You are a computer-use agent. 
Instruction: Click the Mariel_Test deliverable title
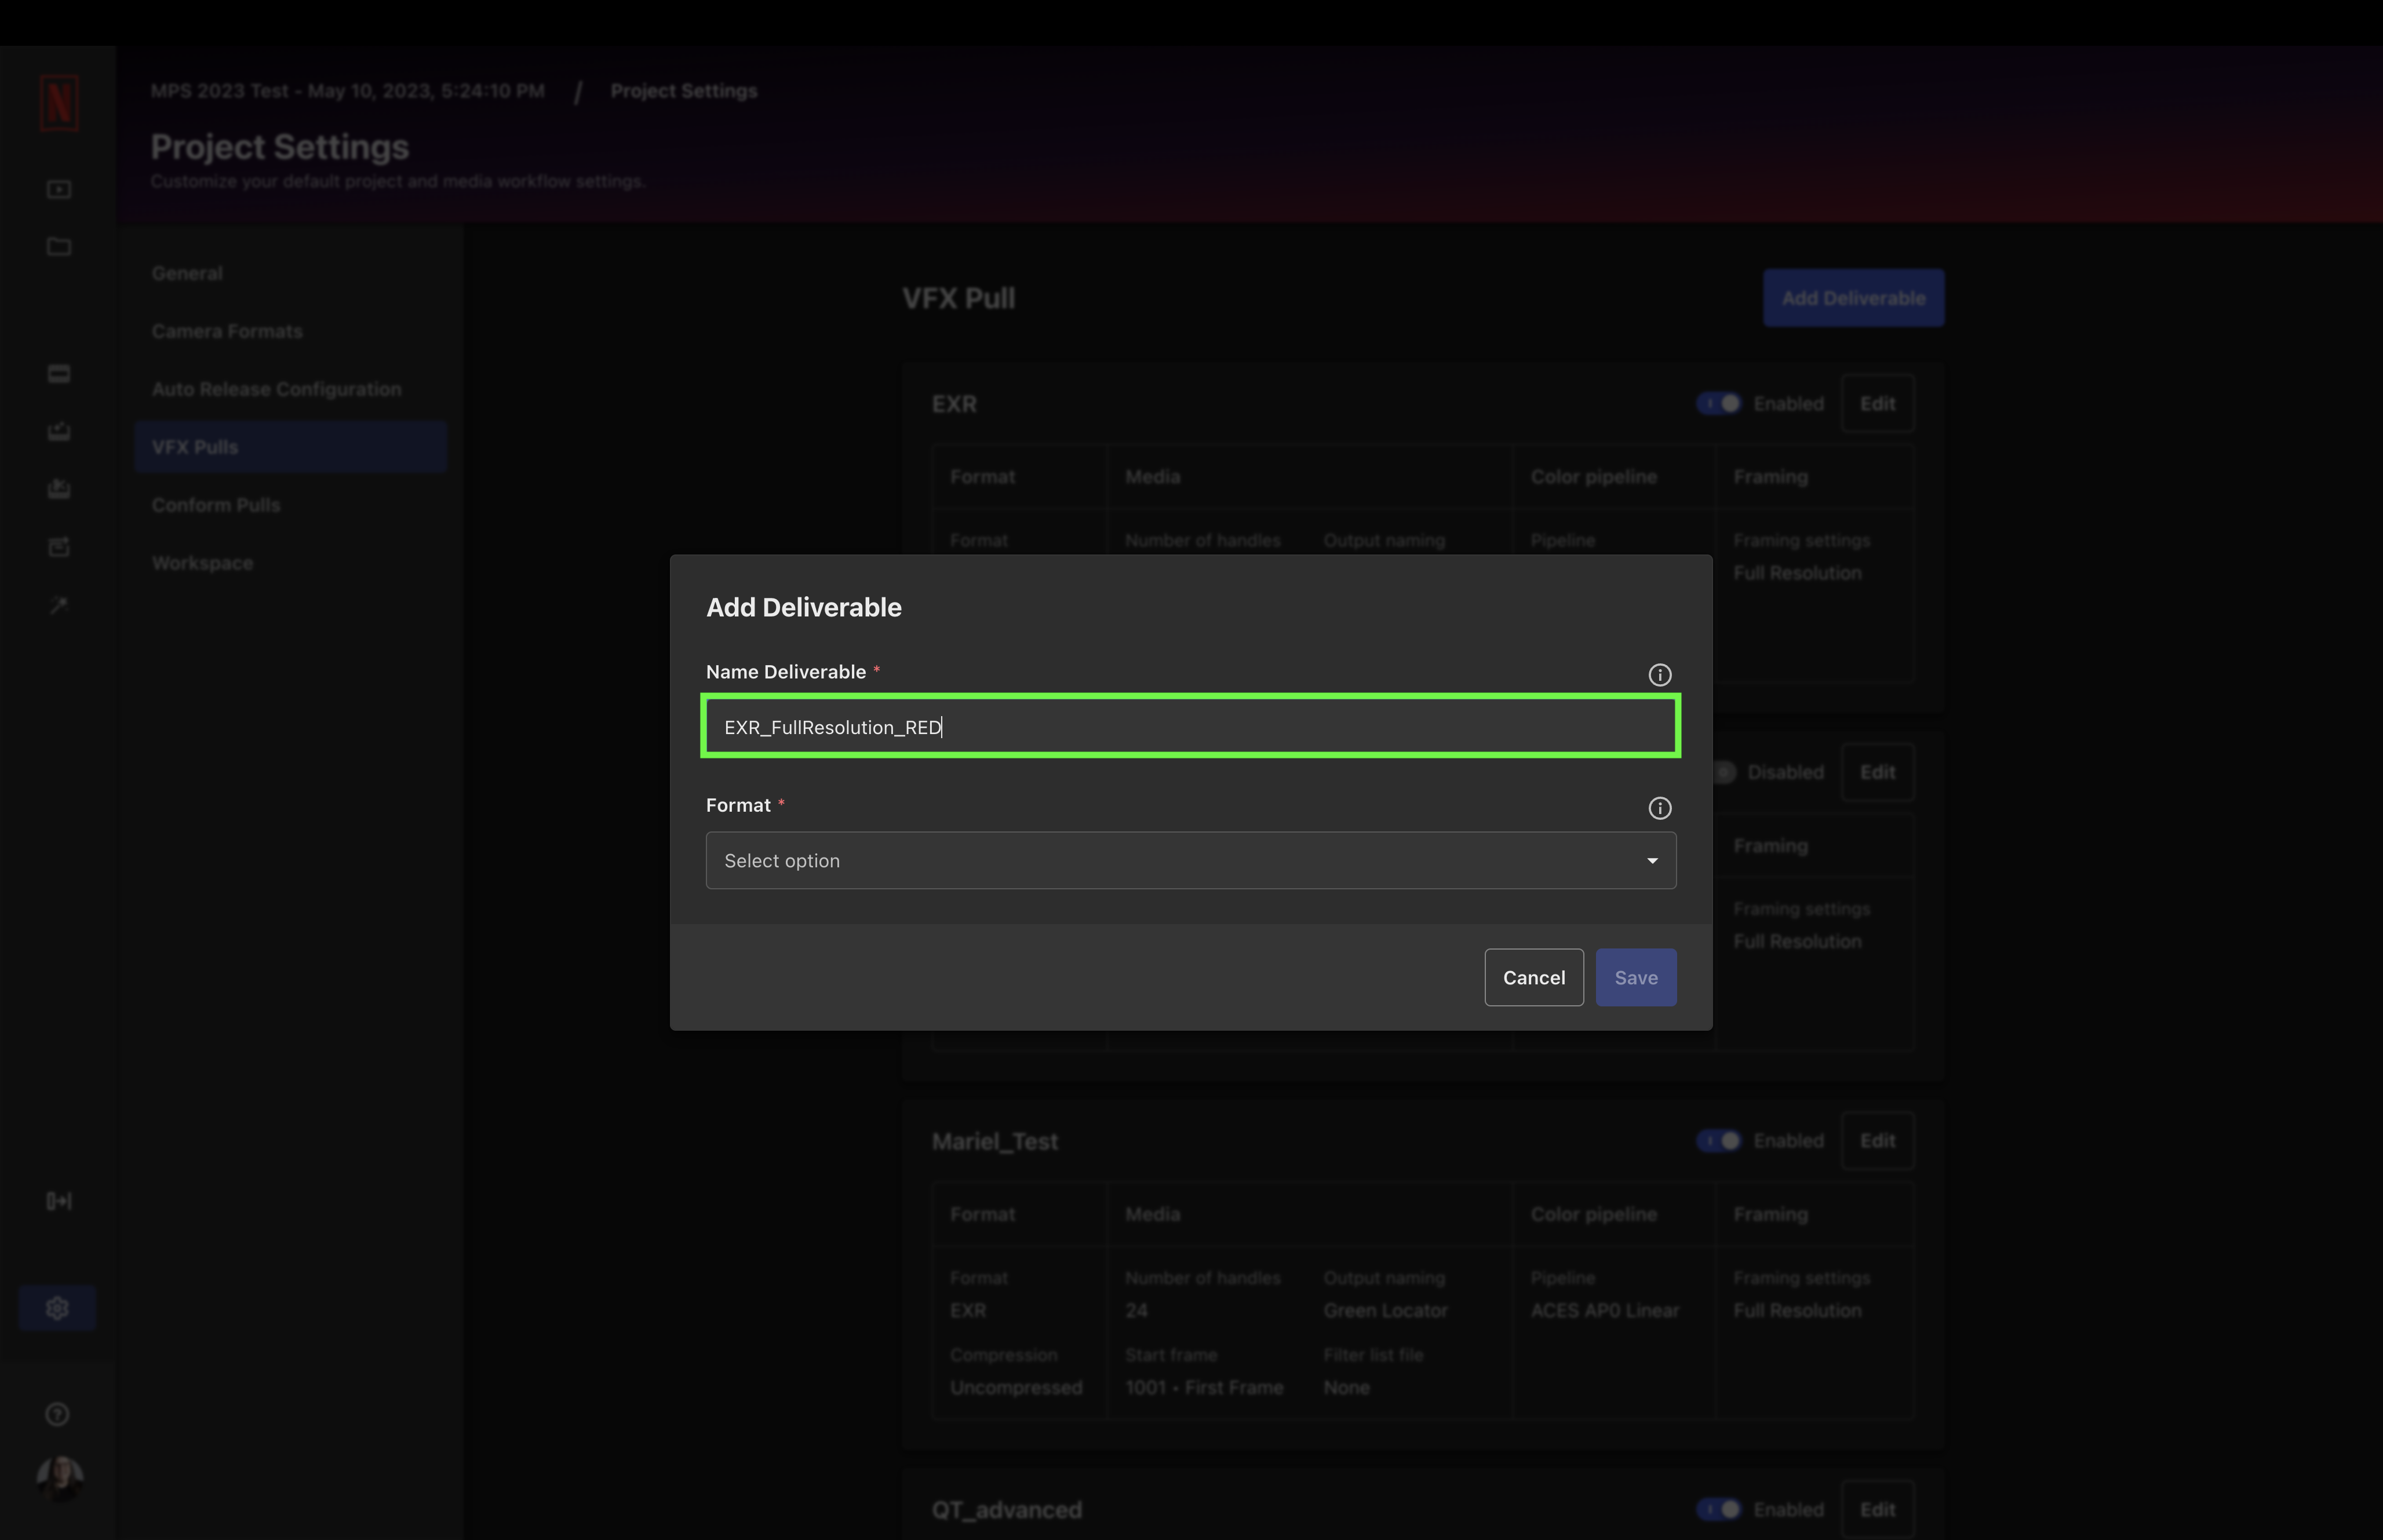995,1141
